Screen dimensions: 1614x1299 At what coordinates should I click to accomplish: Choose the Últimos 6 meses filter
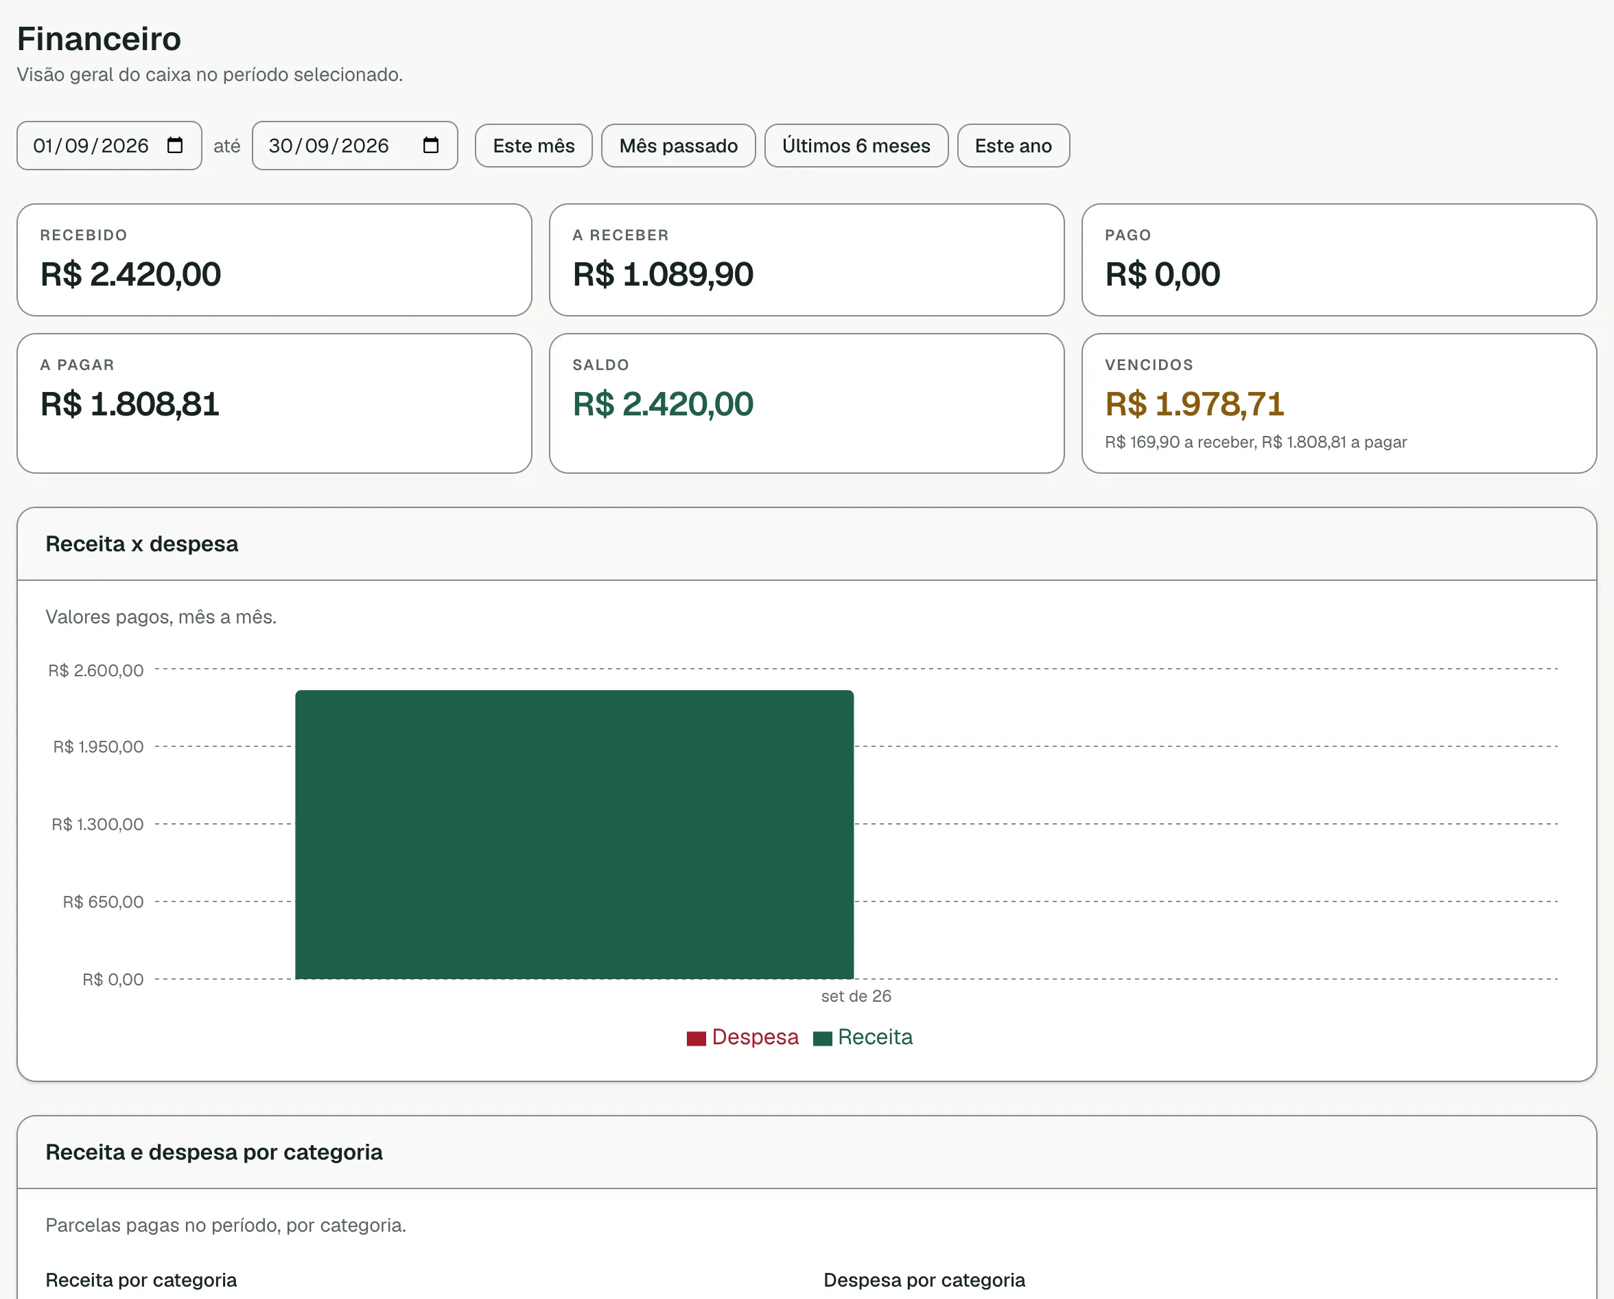856,146
